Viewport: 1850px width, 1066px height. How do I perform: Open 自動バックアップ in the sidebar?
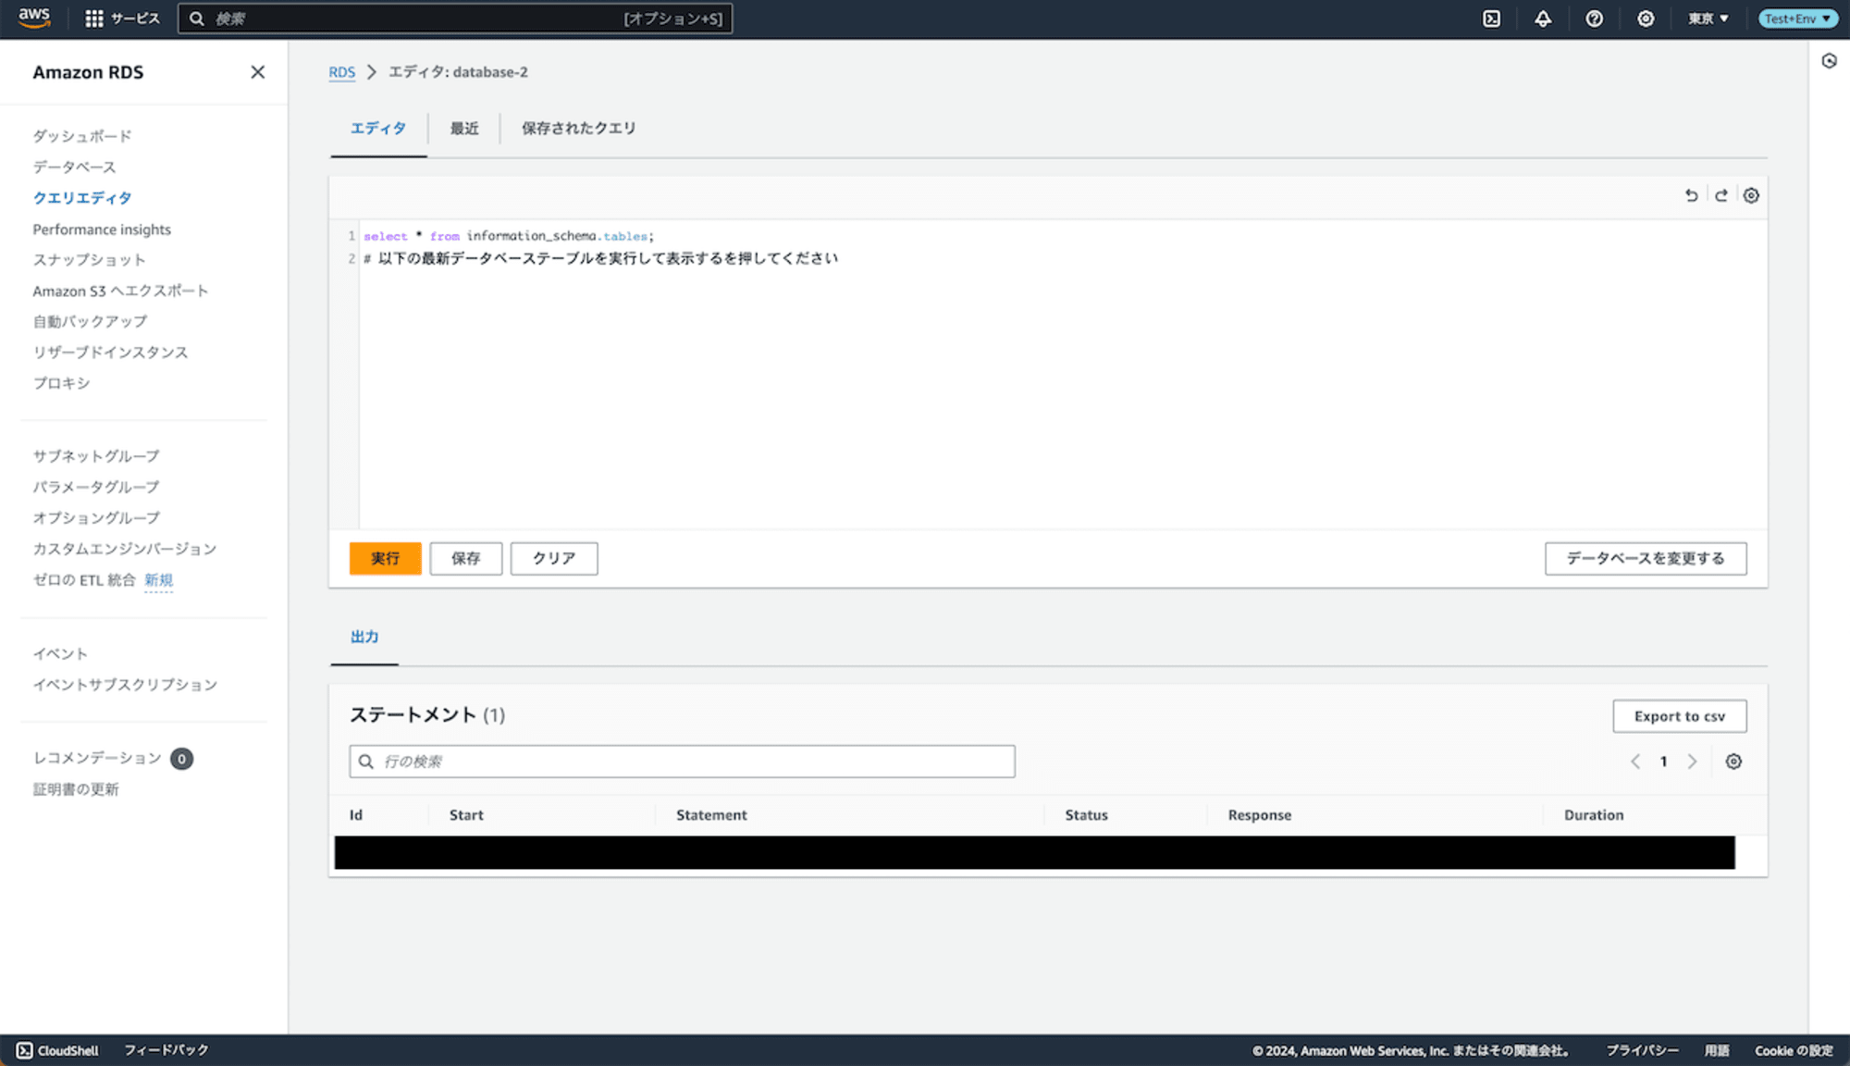pos(90,321)
